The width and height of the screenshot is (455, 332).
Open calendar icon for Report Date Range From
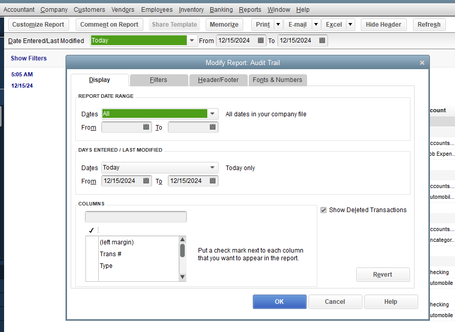pos(146,127)
